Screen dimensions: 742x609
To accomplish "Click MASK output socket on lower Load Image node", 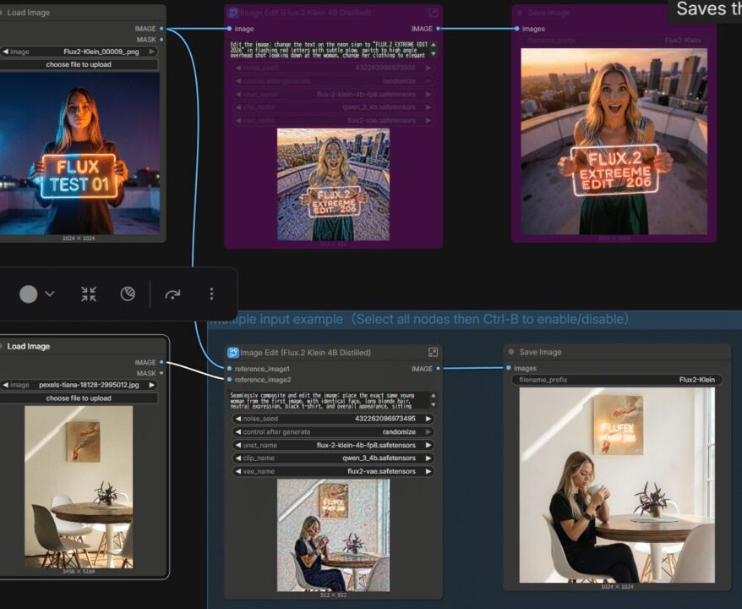I will (x=162, y=373).
